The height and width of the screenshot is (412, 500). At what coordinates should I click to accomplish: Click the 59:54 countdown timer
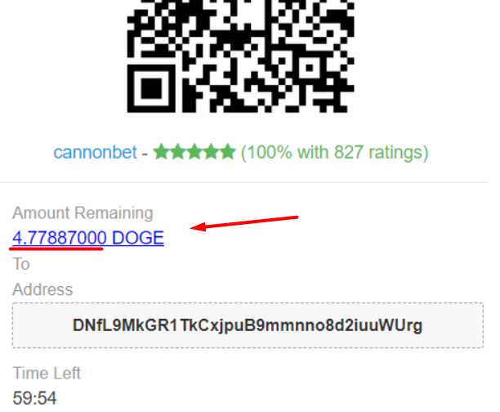[34, 398]
